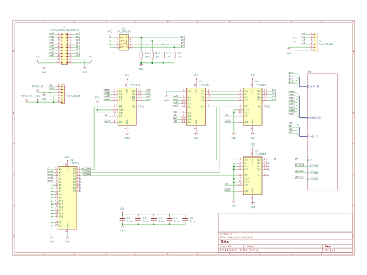Image resolution: width=367 pixels, height=275 pixels.
Task: Select the U1 74HC161 counter symbol
Action: click(127, 107)
